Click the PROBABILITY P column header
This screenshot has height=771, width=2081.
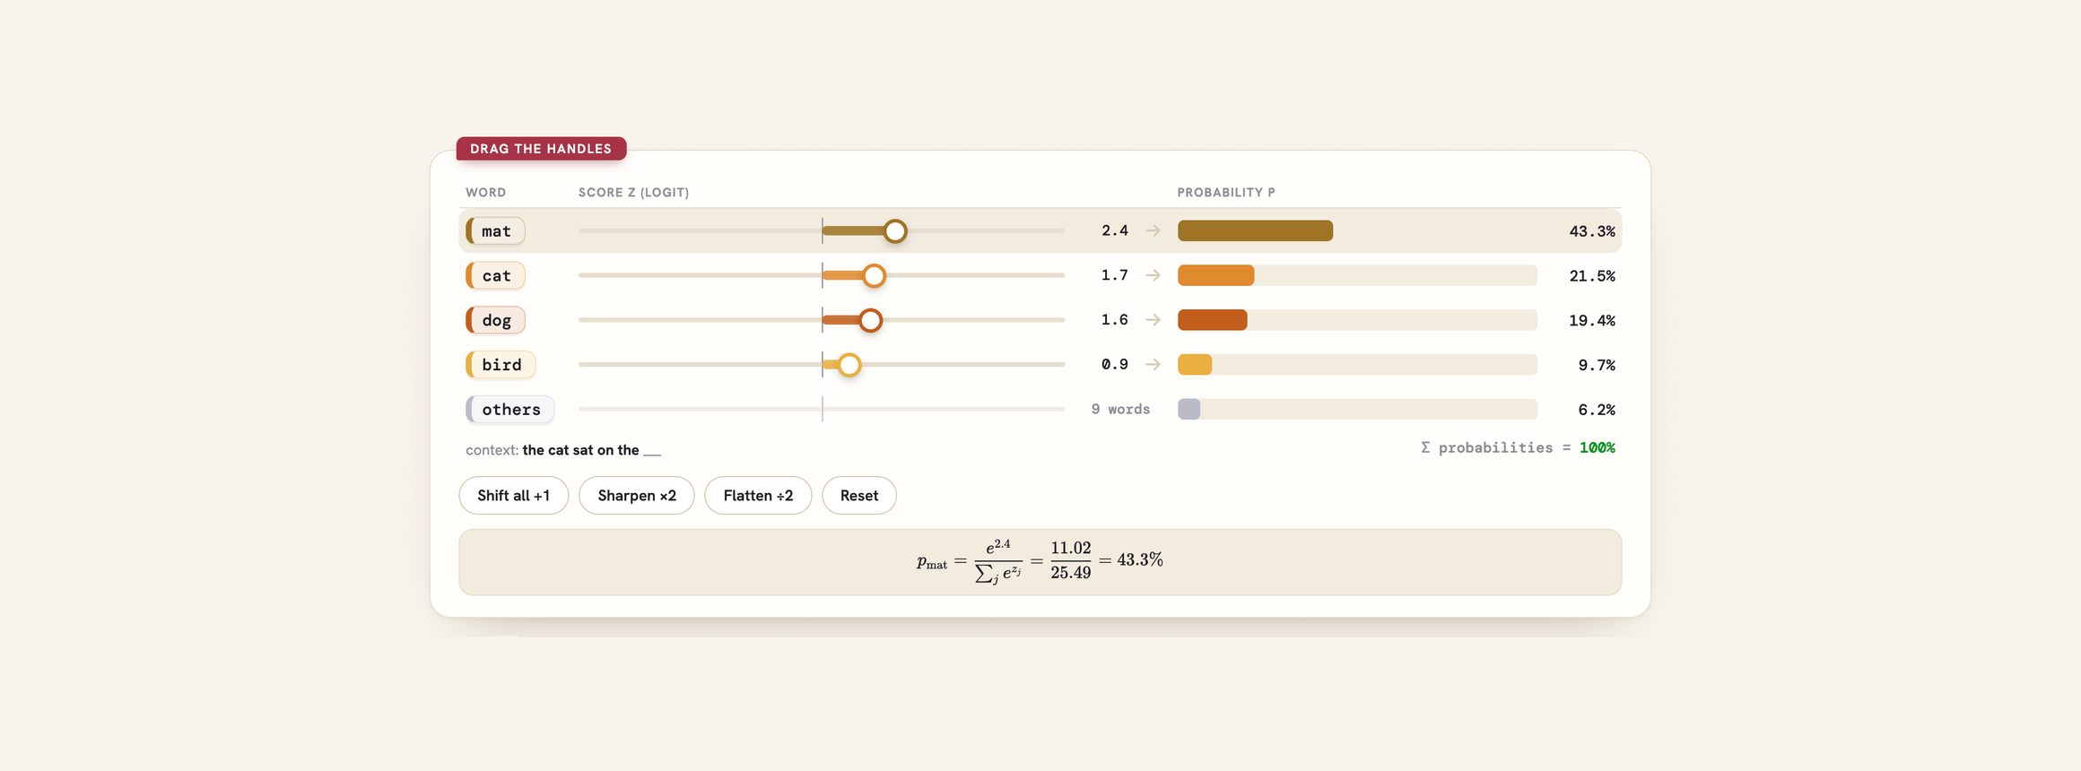pos(1226,193)
